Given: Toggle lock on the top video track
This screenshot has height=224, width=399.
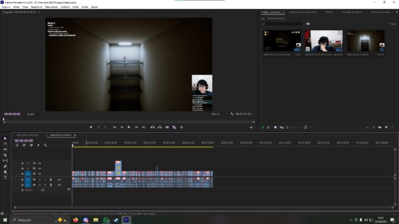Looking at the screenshot, I should coord(22,163).
